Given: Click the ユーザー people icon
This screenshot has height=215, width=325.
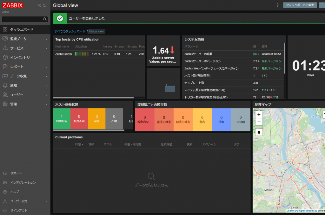Looking at the screenshot, I should click(5, 94).
